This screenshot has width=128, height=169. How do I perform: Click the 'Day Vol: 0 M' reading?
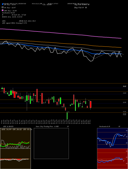coord(80,7)
